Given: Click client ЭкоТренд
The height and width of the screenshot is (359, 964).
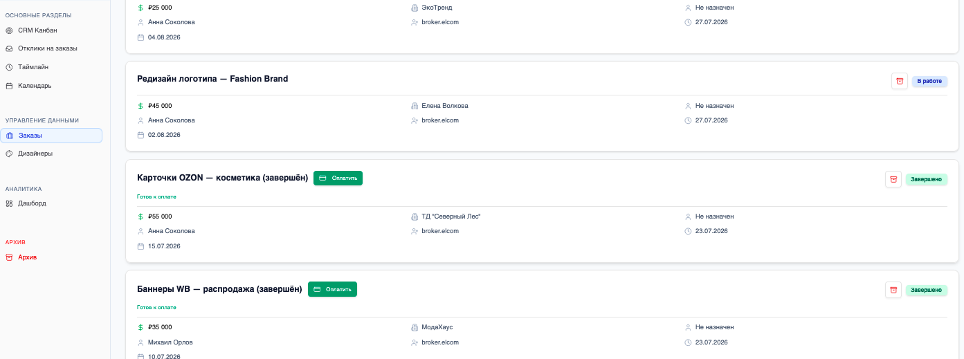Looking at the screenshot, I should click(437, 8).
